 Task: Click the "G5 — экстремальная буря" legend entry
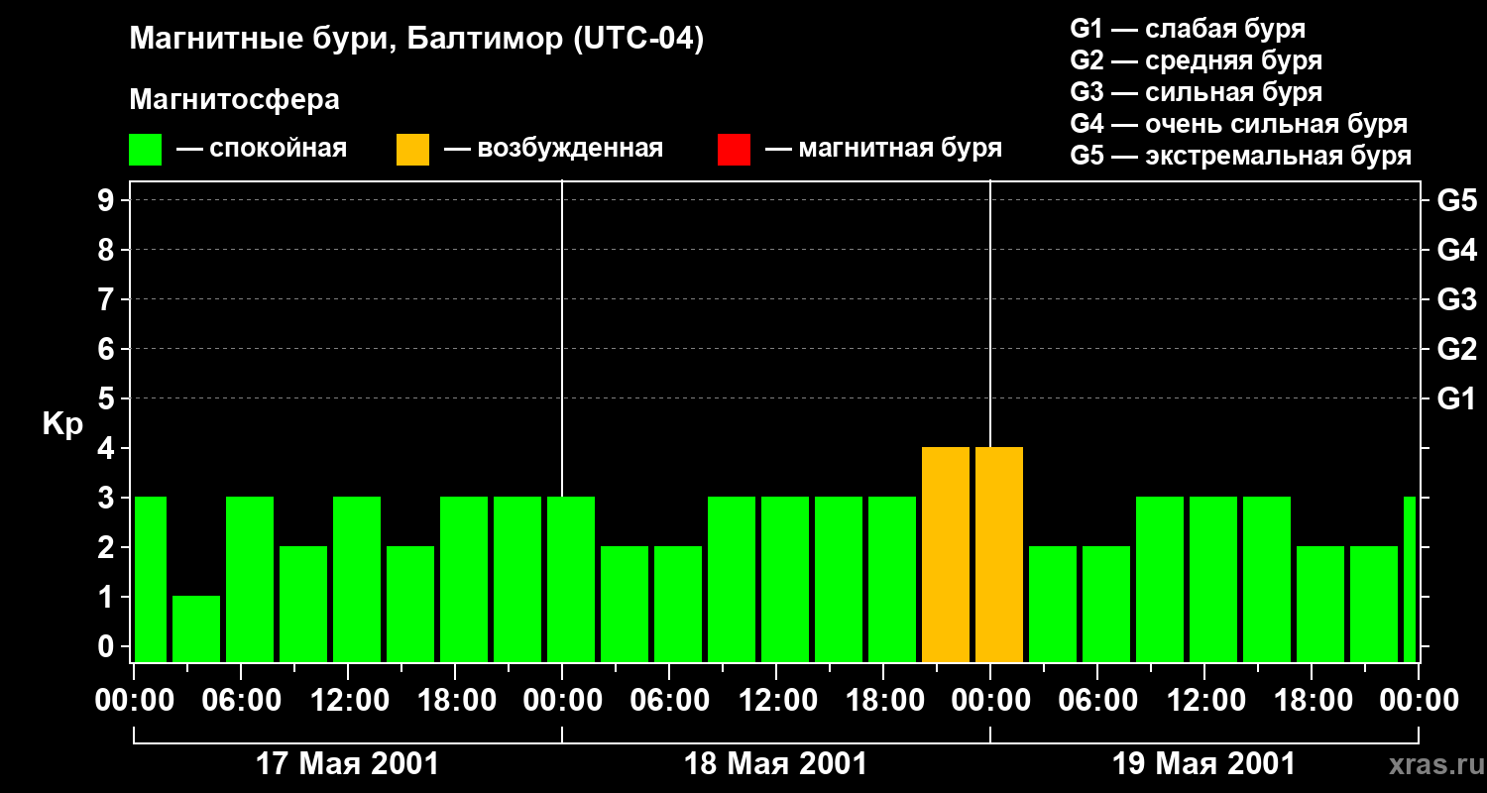click(x=1240, y=156)
